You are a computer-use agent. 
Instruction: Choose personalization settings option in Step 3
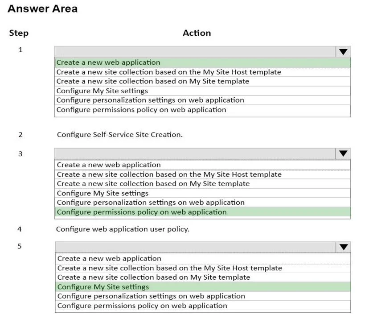(x=202, y=203)
